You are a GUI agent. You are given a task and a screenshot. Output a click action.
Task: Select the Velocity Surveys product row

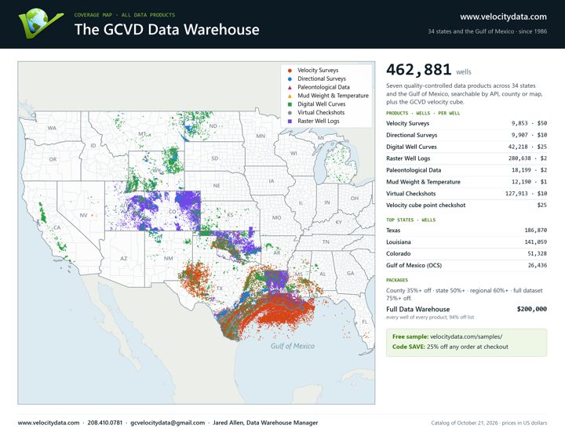[466, 123]
